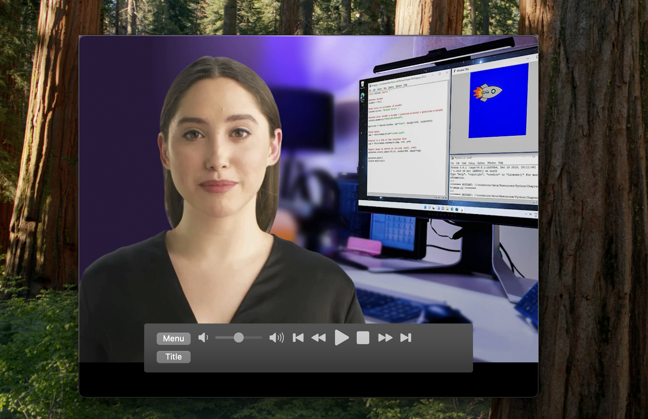Stop video playback
This screenshot has width=648, height=419.
pyautogui.click(x=363, y=338)
